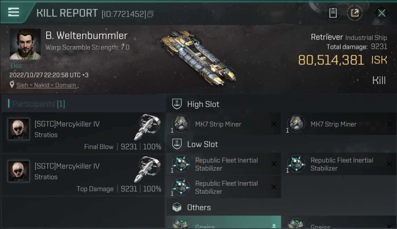Screen dimensions: 397x229
Task: Click the Others cube icon
Action: (x=177, y=208)
